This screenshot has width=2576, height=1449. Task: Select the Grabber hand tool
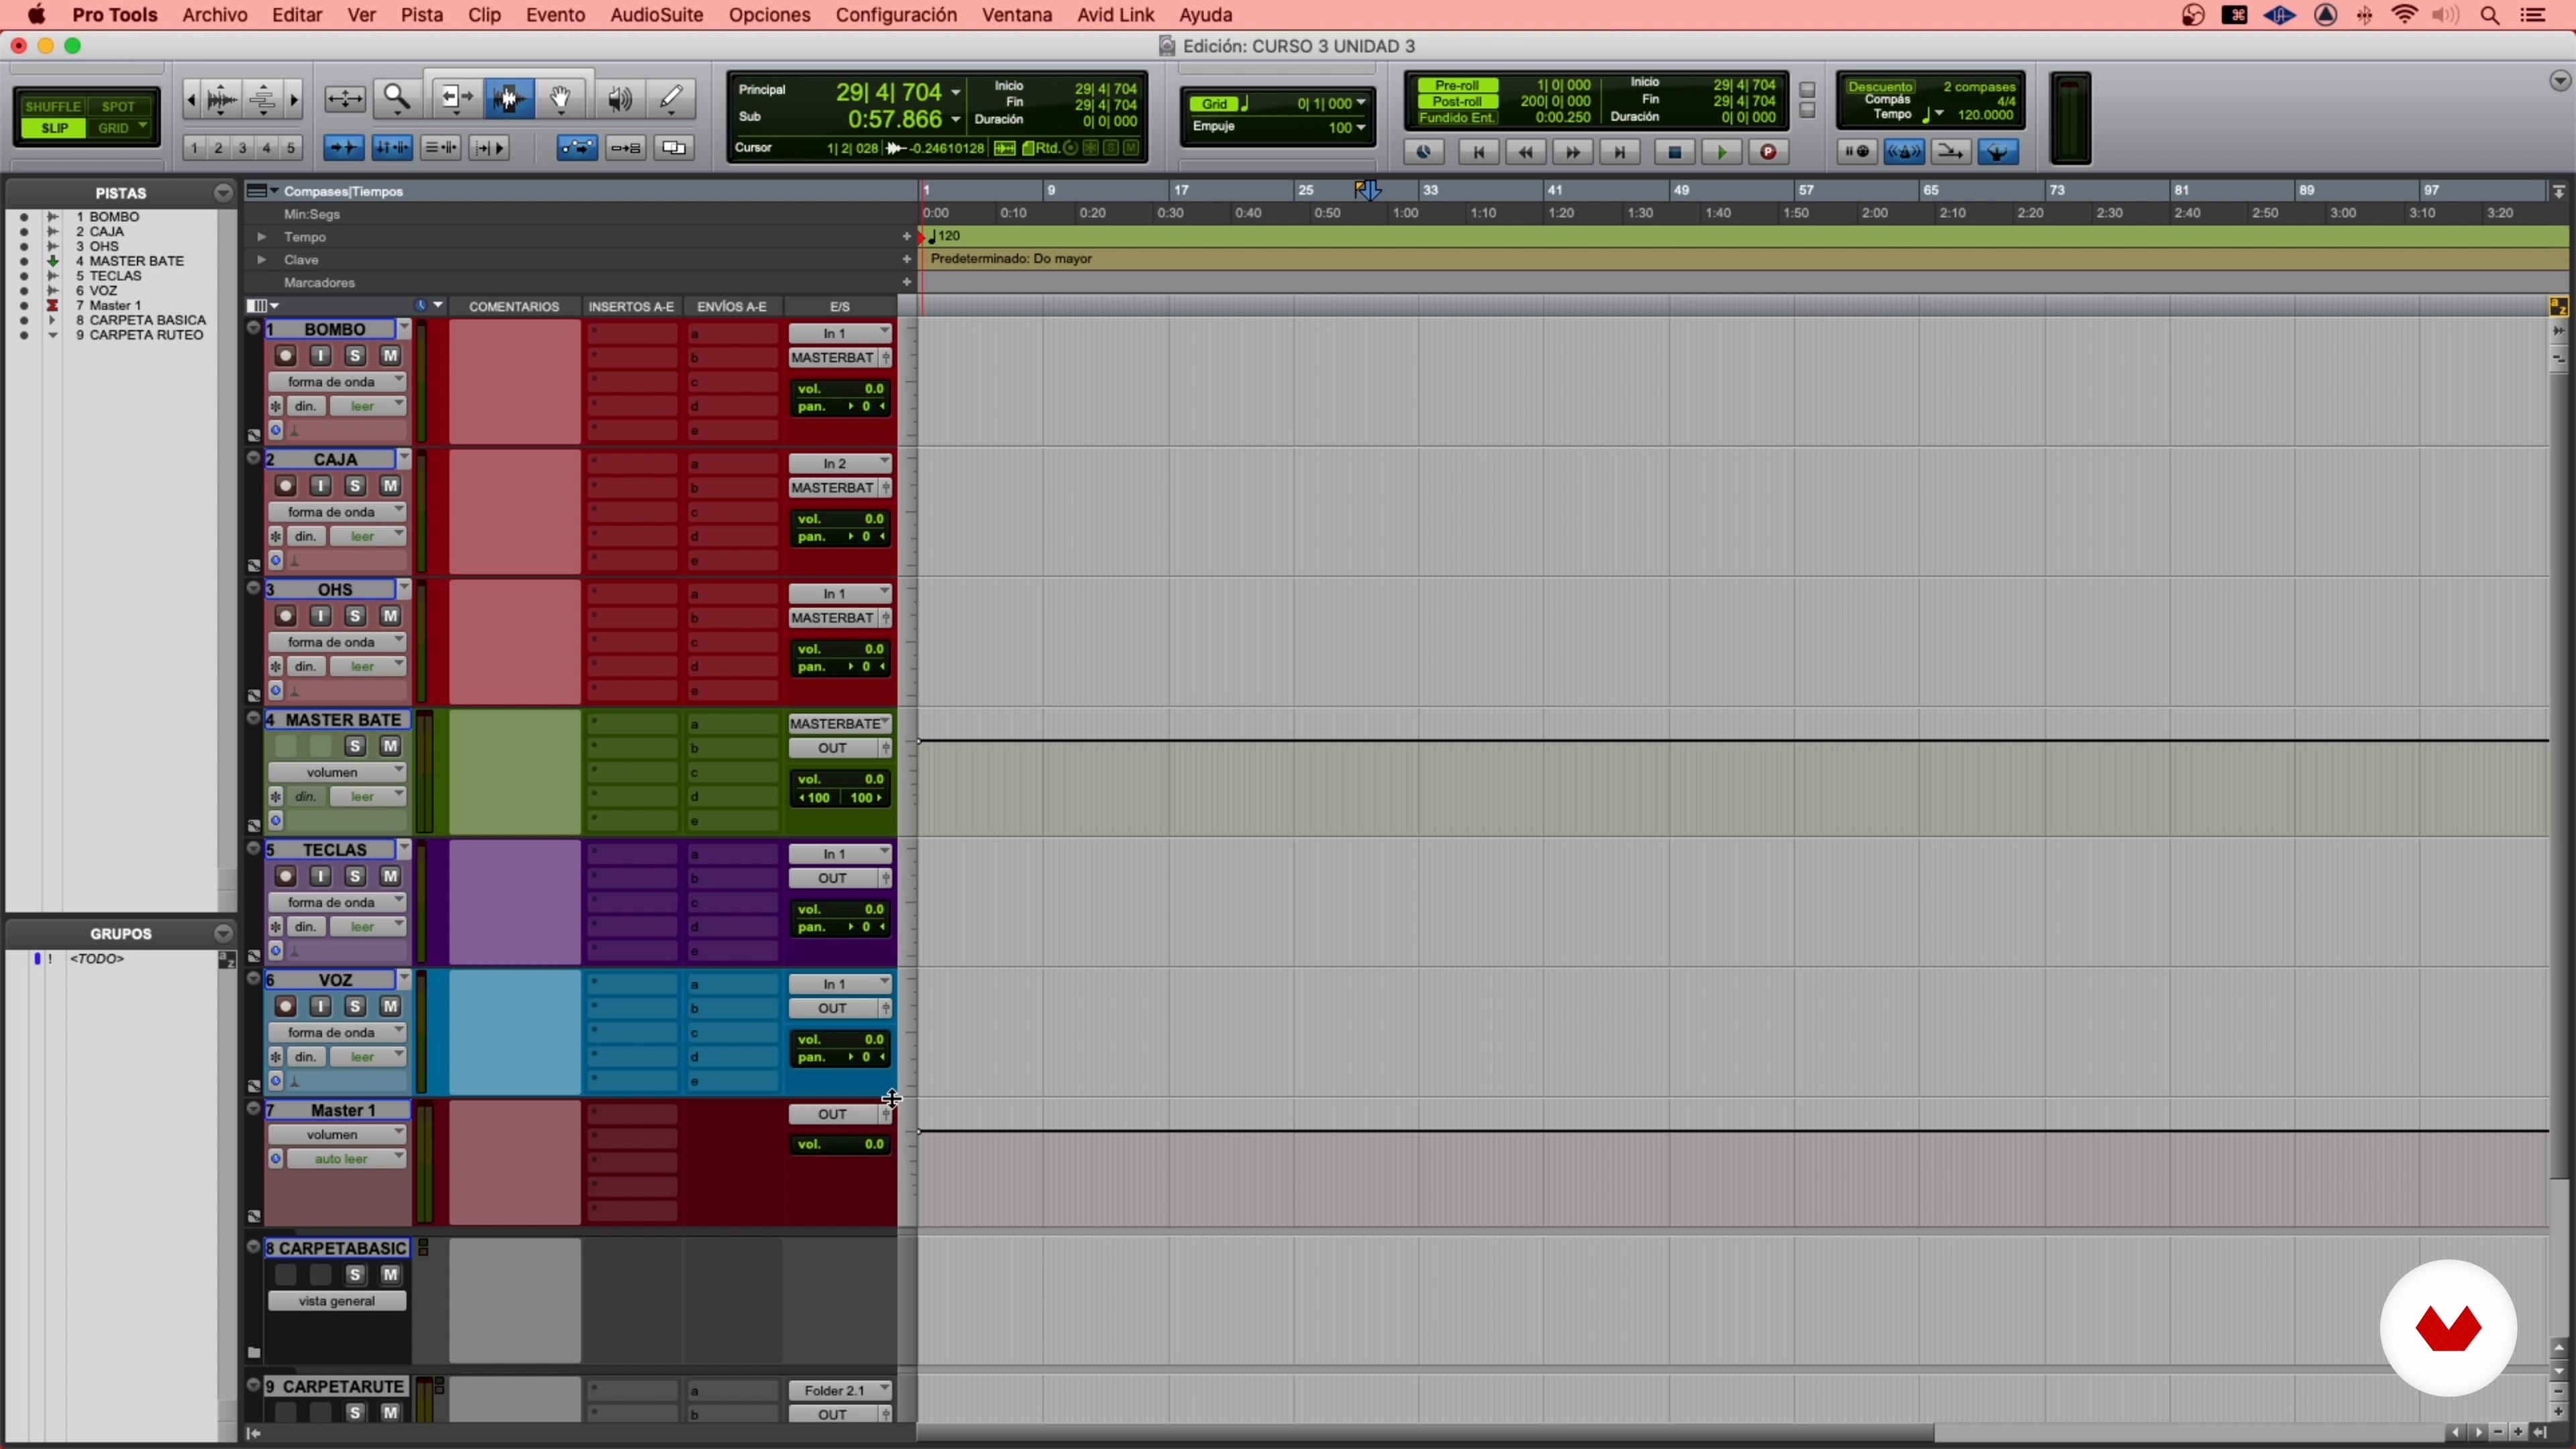coord(561,98)
